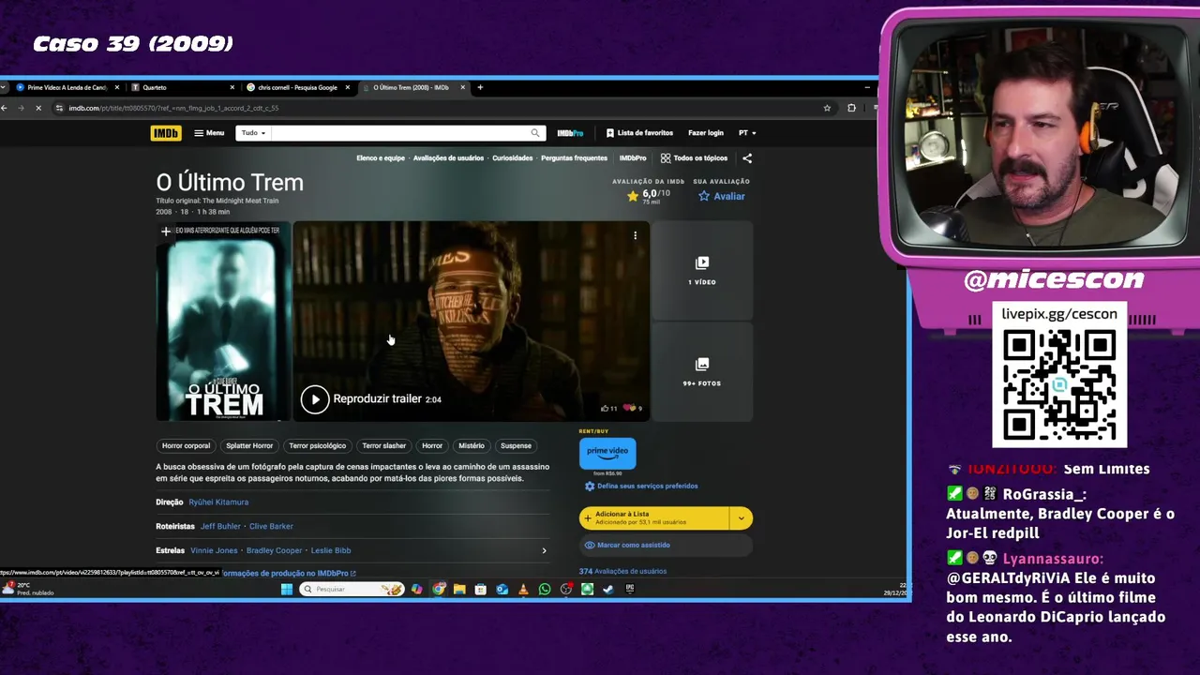Screen dimensions: 1200x675
Task: Go to Avaliações de usuários
Action: point(448,158)
